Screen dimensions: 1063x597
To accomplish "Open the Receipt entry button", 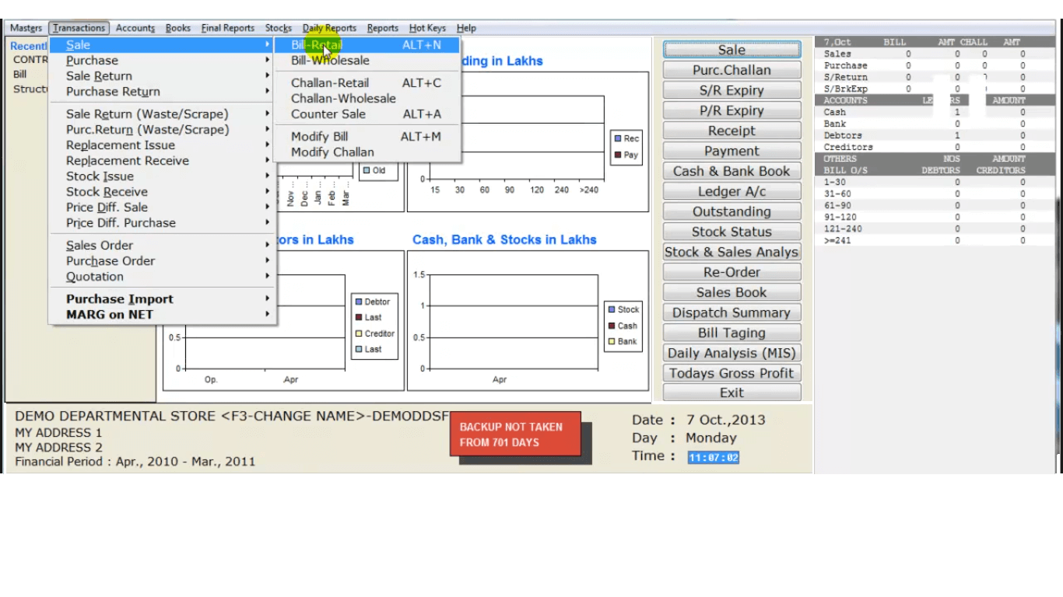I will pyautogui.click(x=731, y=131).
